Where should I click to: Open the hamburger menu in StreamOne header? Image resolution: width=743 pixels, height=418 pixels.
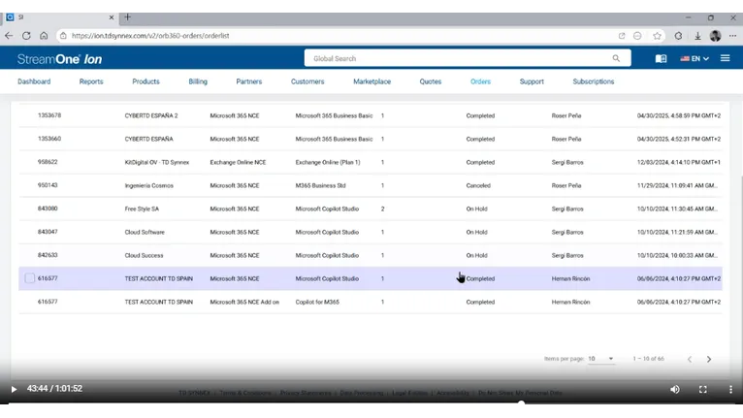(725, 58)
